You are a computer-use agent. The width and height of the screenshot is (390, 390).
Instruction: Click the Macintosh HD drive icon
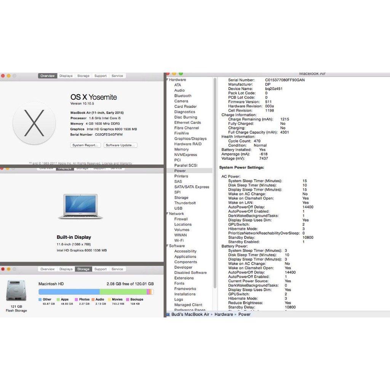point(16,290)
